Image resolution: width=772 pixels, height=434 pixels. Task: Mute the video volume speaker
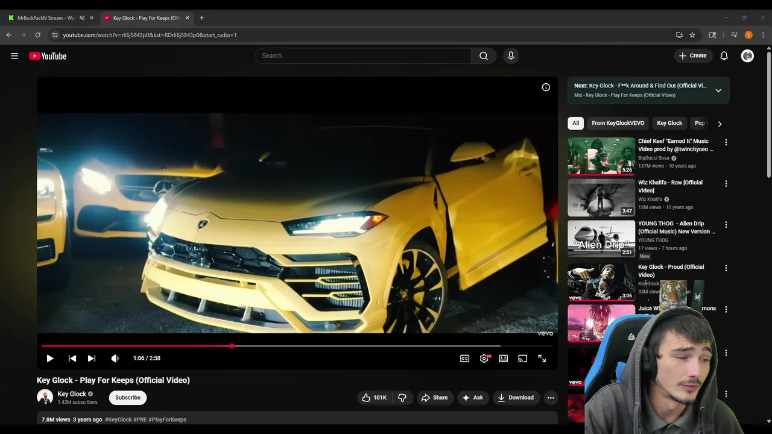click(115, 358)
